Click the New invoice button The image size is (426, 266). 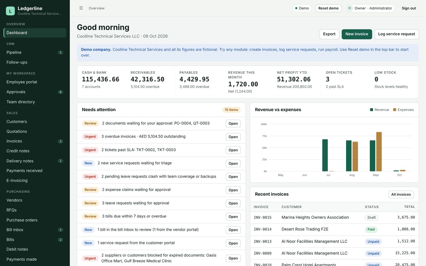click(357, 34)
